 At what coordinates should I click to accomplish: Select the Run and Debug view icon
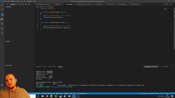coord(2,19)
